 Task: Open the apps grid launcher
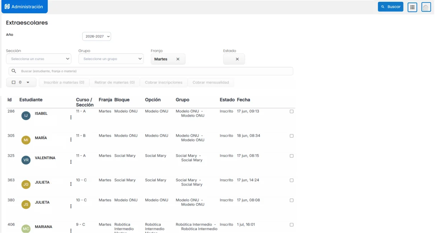tap(412, 7)
